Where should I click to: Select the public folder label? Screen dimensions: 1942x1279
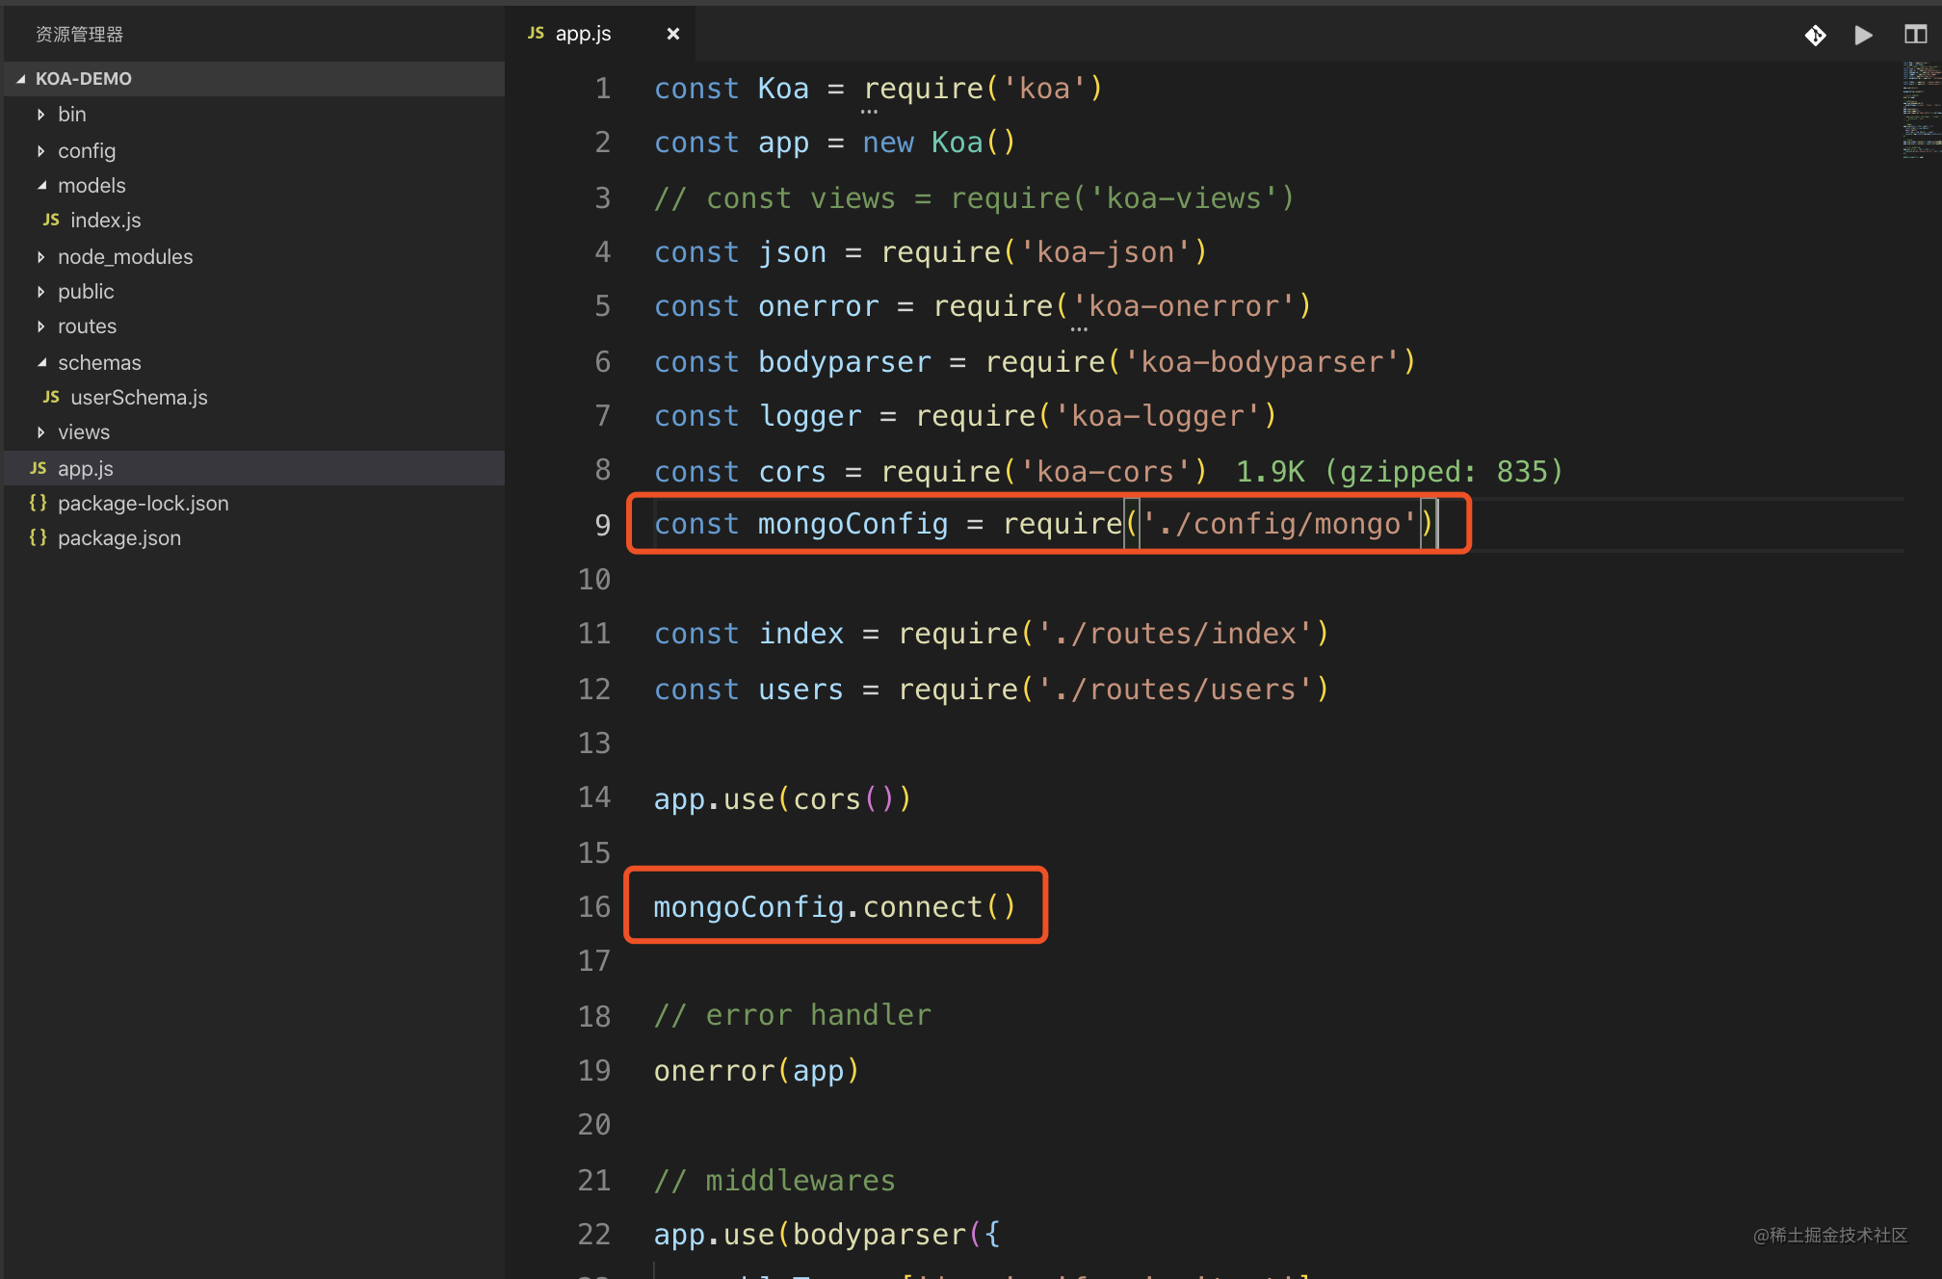click(86, 292)
